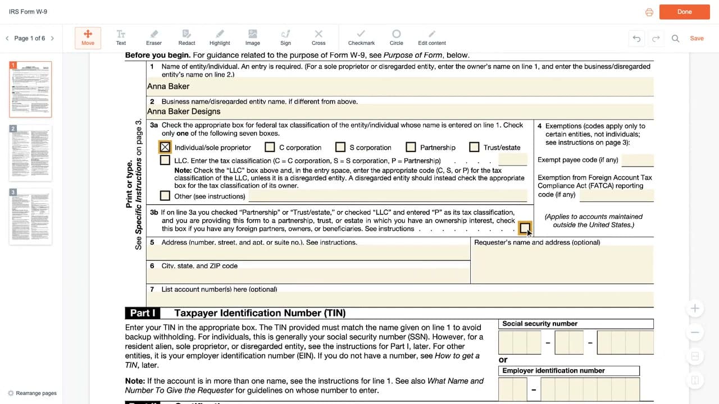Click the last Social security number box
719x404 pixels.
click(x=625, y=342)
